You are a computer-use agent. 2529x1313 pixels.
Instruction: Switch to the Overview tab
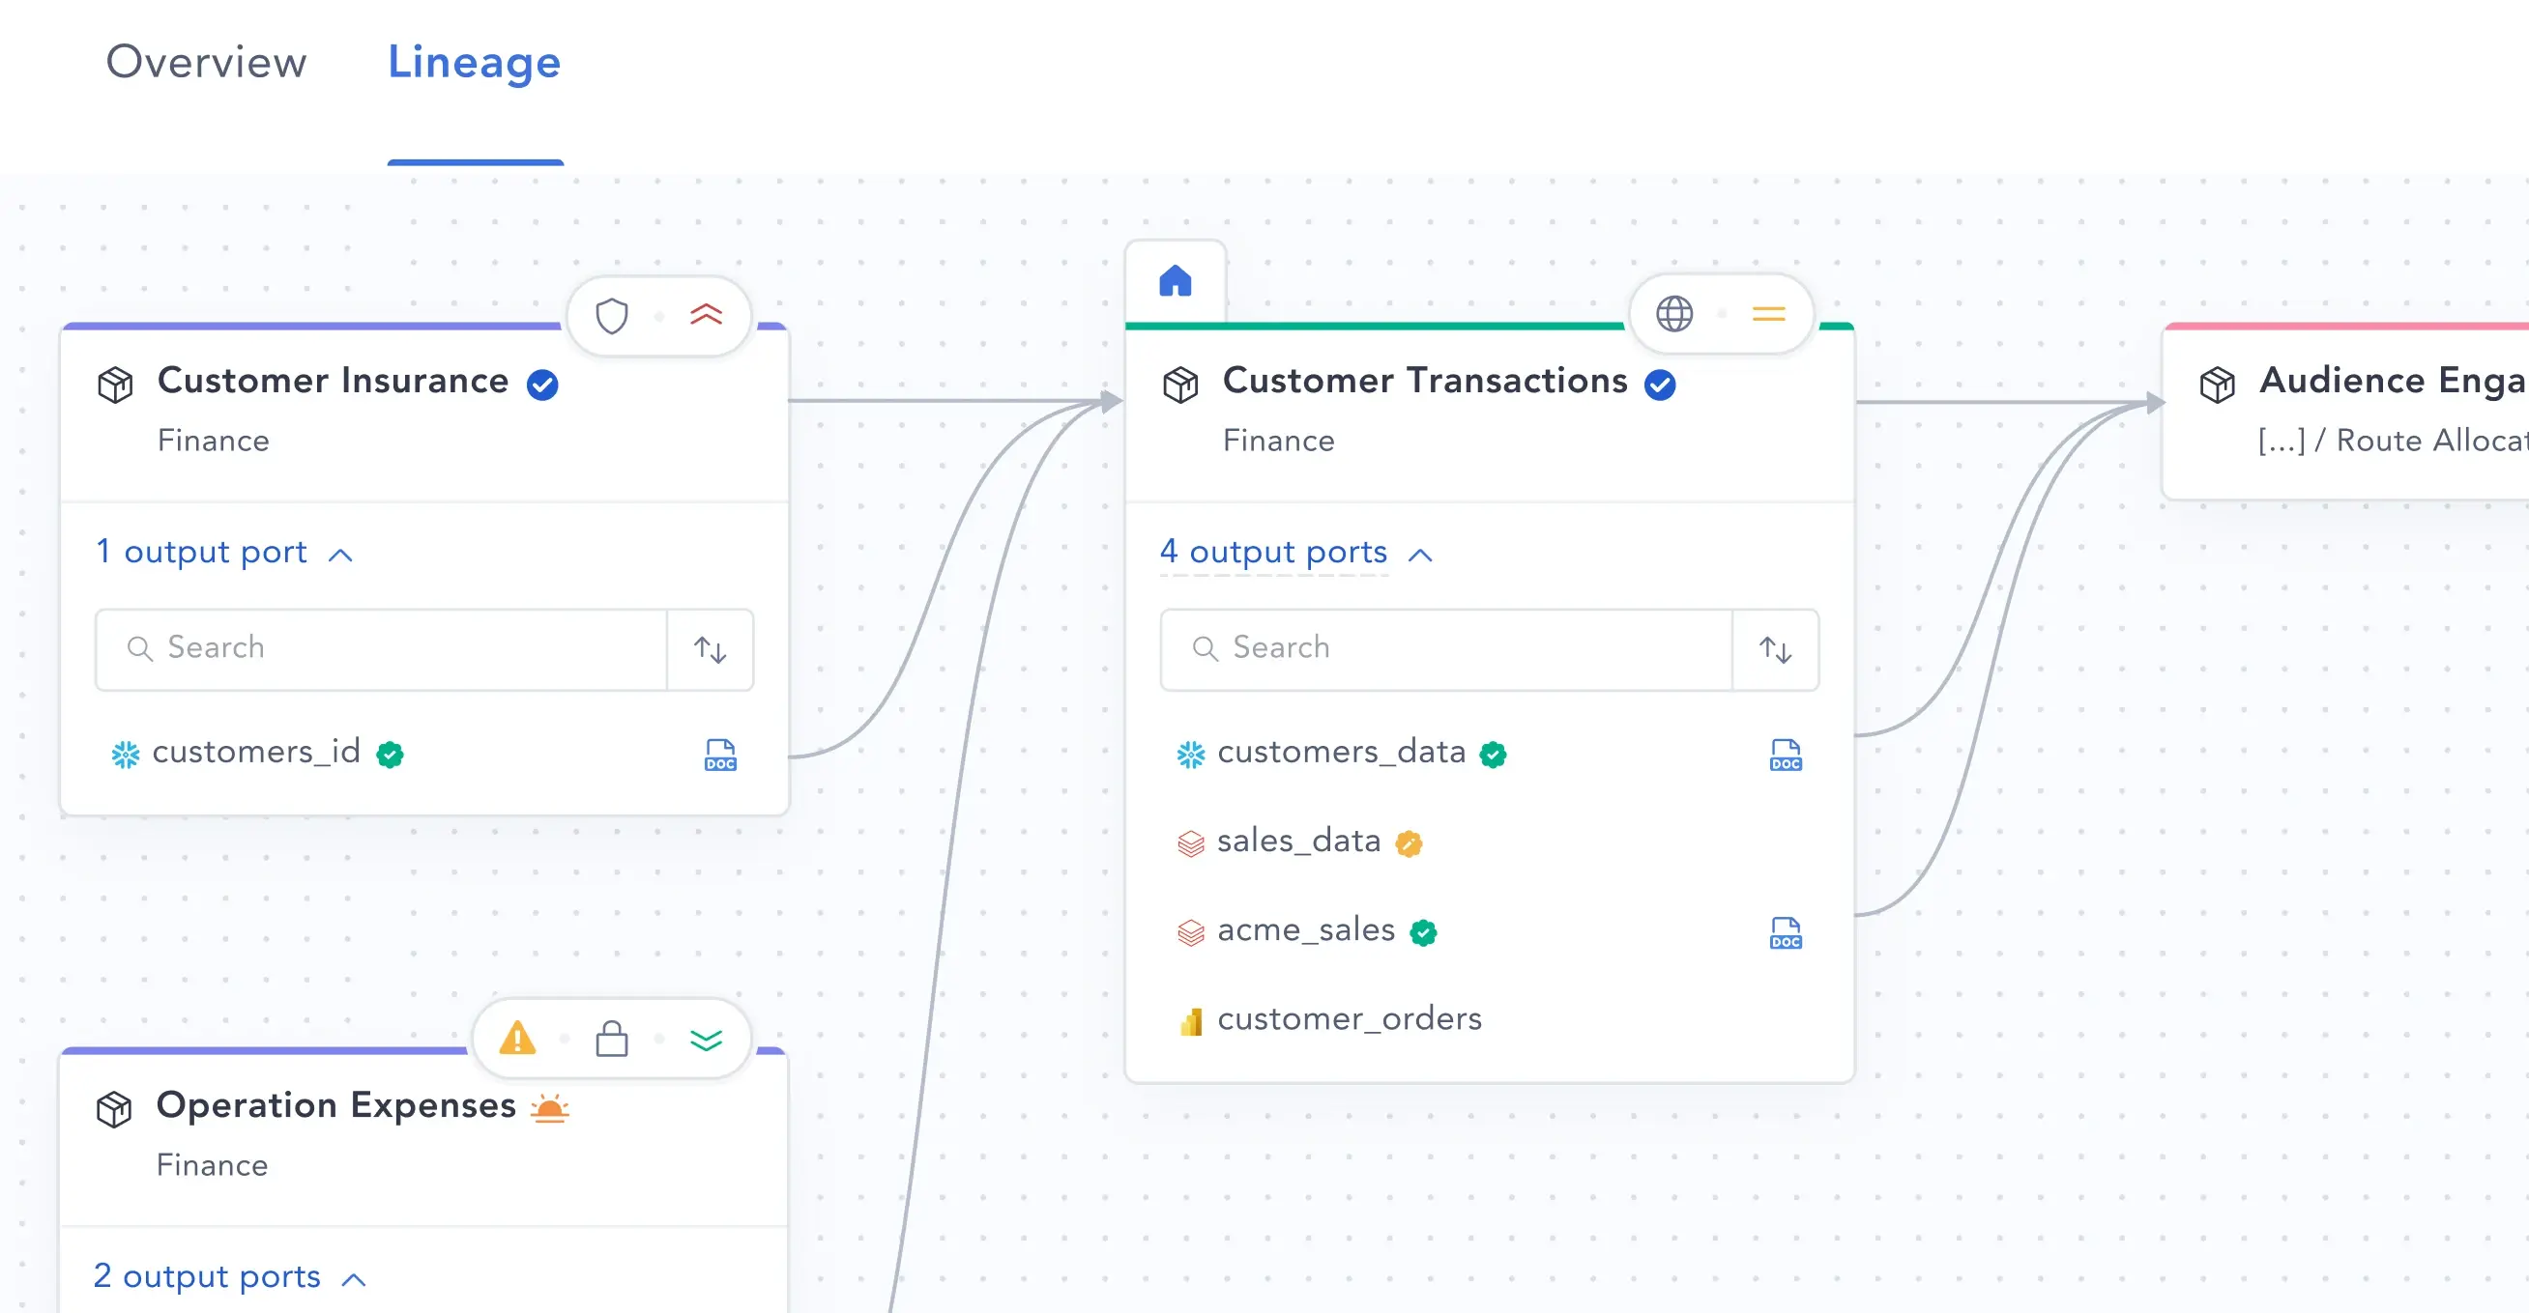tap(206, 62)
